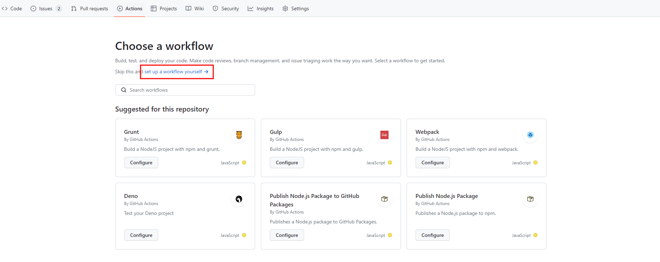Click JavaScript yellow dot on Grunt card
Screen dimensions: 660x262
coord(244,163)
